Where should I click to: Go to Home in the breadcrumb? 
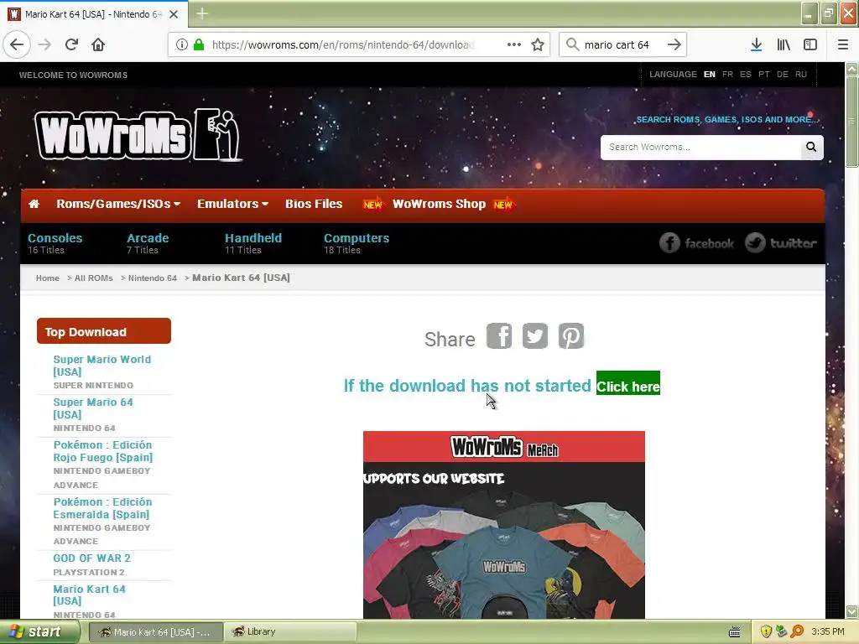coord(48,278)
